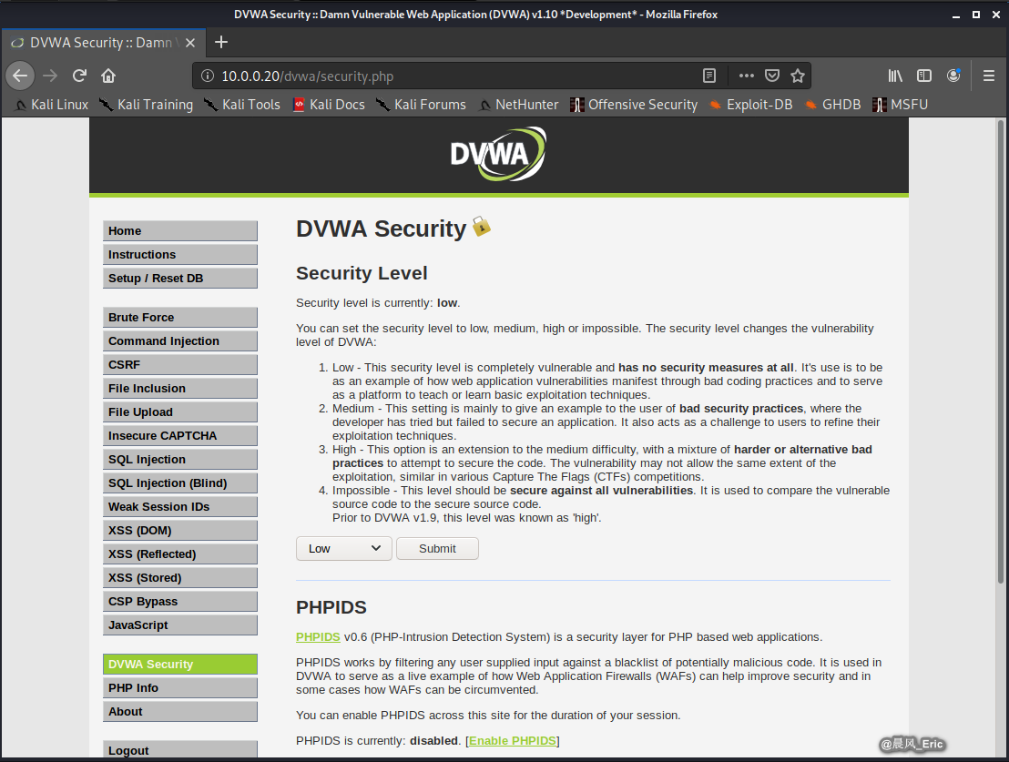Select the highlighted DVWA Security item
The height and width of the screenshot is (762, 1009).
180,665
